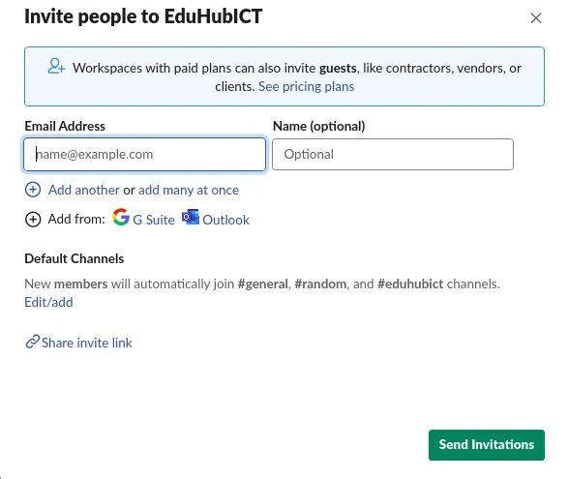Viewport: 568px width, 479px height.
Task: Select the Share invite link text
Action: click(86, 343)
